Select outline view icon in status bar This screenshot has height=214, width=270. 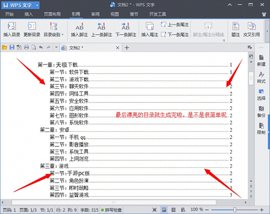tap(173, 210)
